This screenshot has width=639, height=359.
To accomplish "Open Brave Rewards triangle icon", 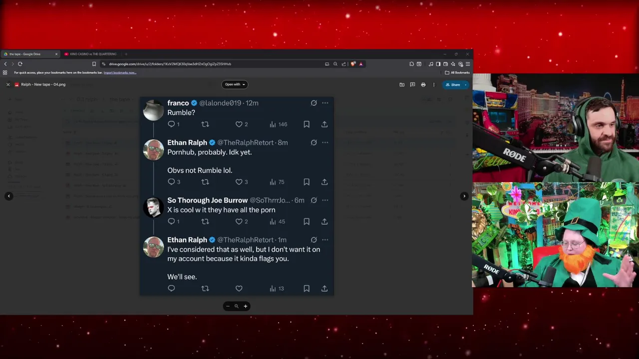I will coord(360,64).
